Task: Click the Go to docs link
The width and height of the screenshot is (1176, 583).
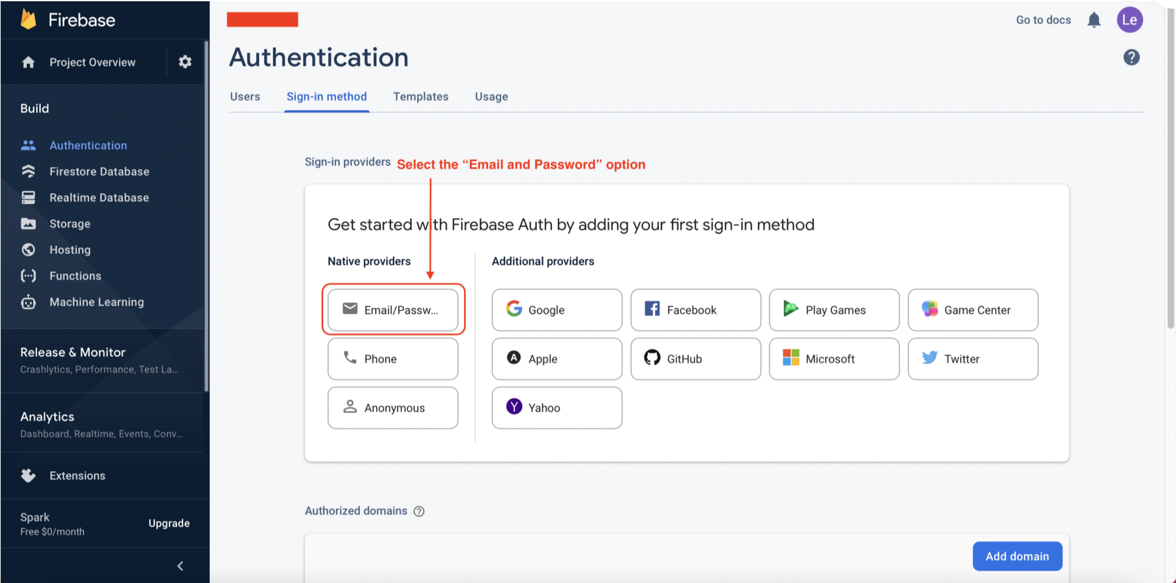Action: 1043,20
